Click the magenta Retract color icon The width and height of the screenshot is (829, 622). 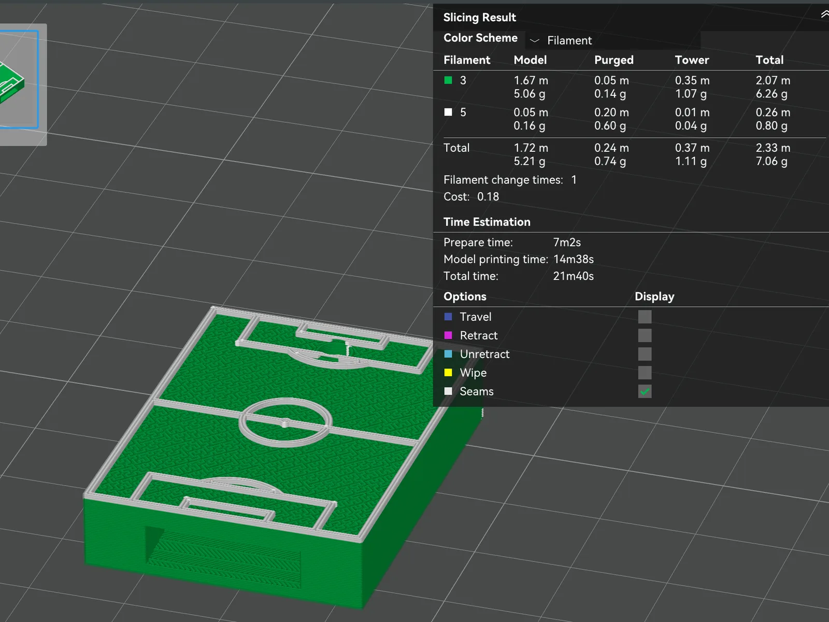click(448, 335)
